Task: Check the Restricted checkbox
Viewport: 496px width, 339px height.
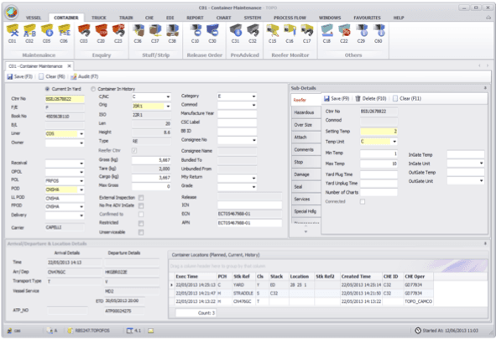Action: point(141,223)
